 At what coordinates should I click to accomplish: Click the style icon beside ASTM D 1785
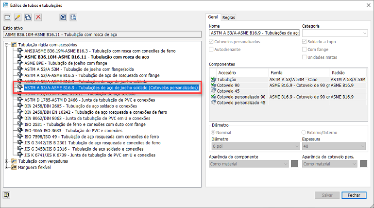pos(20,100)
